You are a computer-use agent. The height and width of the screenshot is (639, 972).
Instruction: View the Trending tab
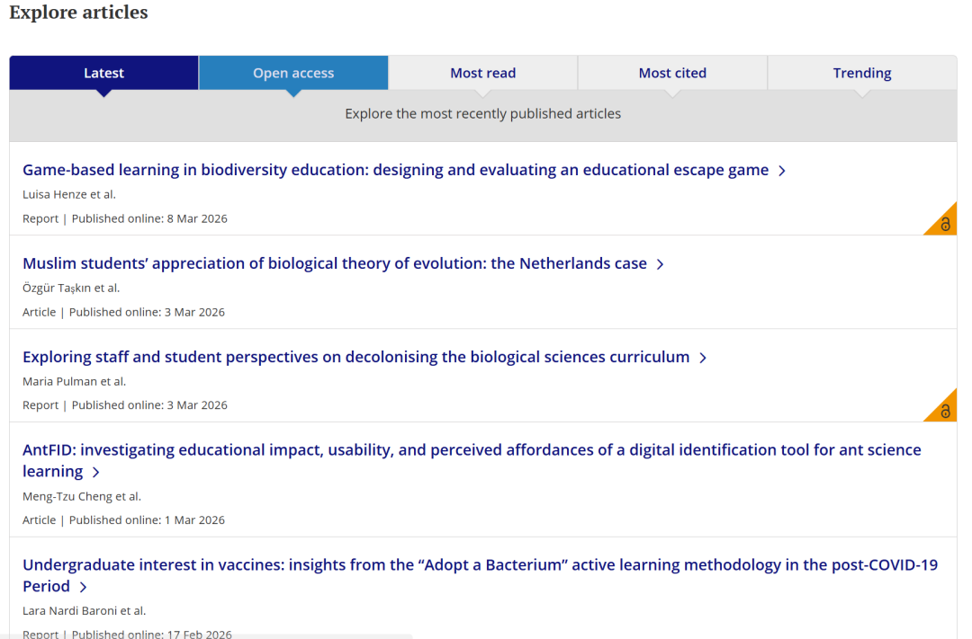[861, 73]
